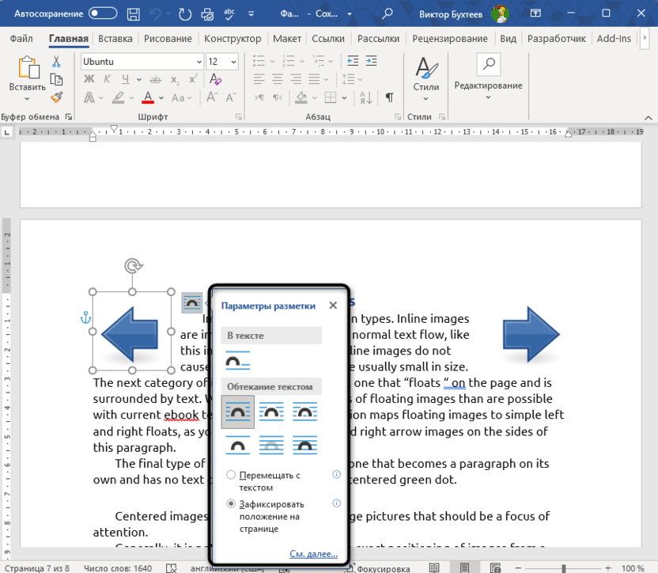Select 'Зафиксировать положение на странице' radio button
The image size is (658, 573).
[231, 503]
